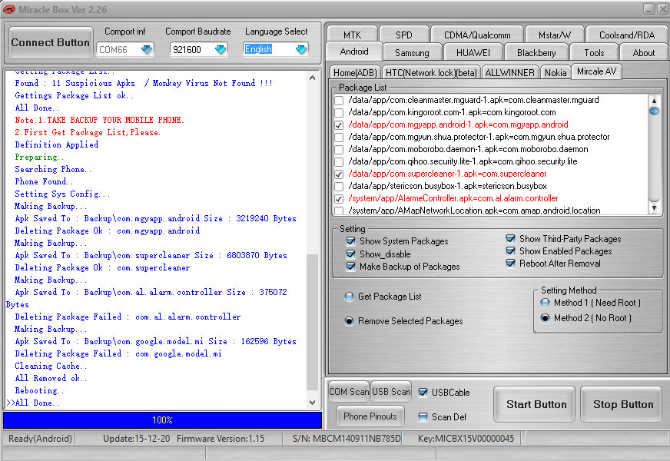Check the com.moborobo.daemon package checkbox

click(x=339, y=150)
